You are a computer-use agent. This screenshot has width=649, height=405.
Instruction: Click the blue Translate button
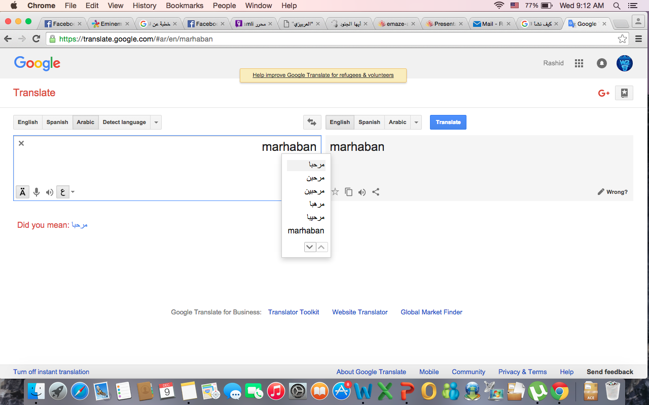click(448, 122)
